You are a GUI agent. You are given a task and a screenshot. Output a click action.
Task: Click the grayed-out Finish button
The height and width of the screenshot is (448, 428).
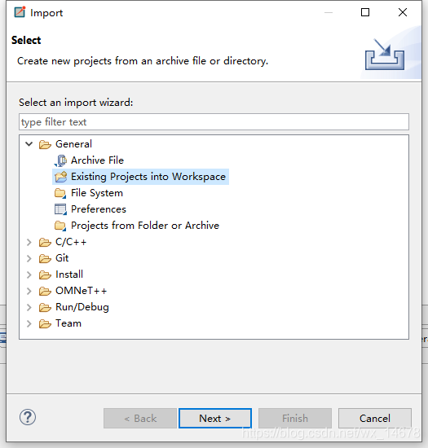tap(295, 419)
